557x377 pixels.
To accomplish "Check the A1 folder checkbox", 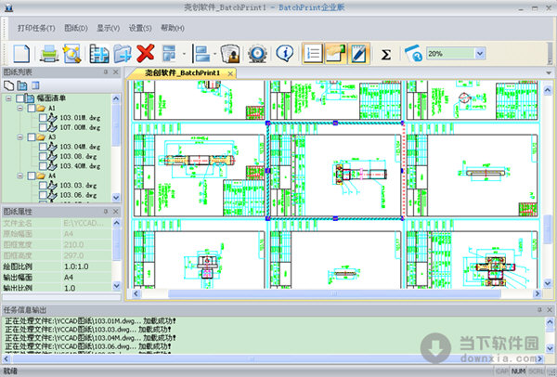I will pos(32,108).
